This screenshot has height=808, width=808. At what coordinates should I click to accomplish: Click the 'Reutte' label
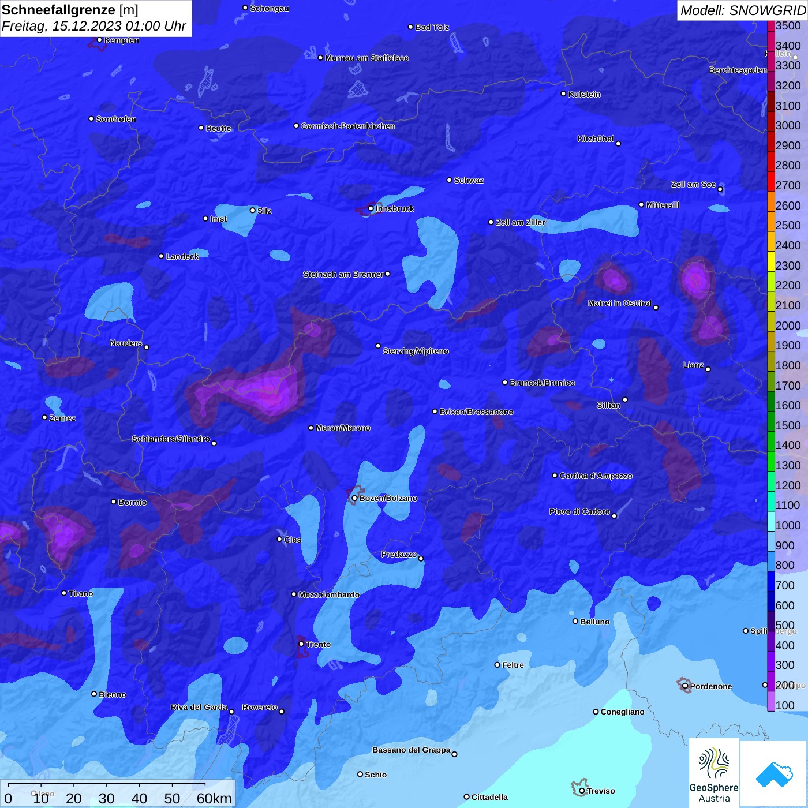click(x=218, y=128)
